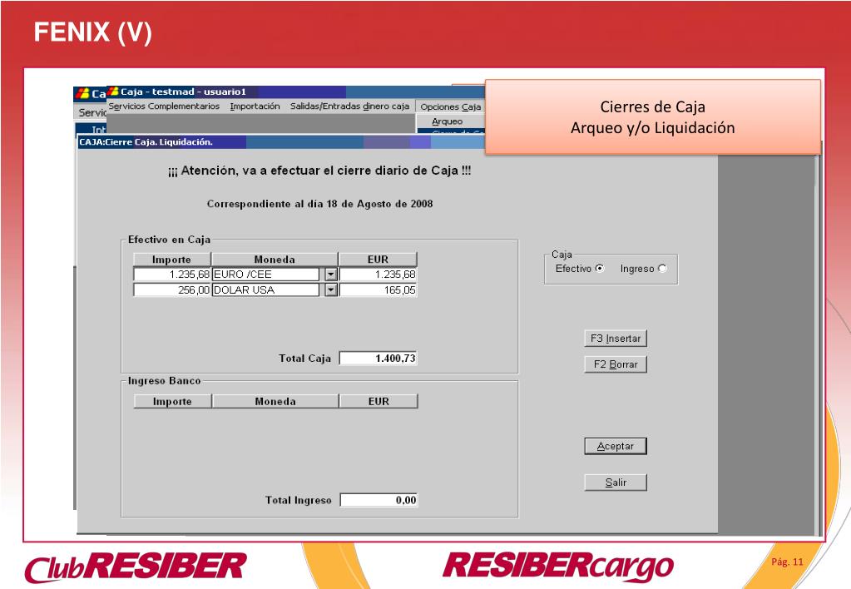Click the 'Total Ingreso' label
The image size is (851, 589).
pyautogui.click(x=298, y=500)
